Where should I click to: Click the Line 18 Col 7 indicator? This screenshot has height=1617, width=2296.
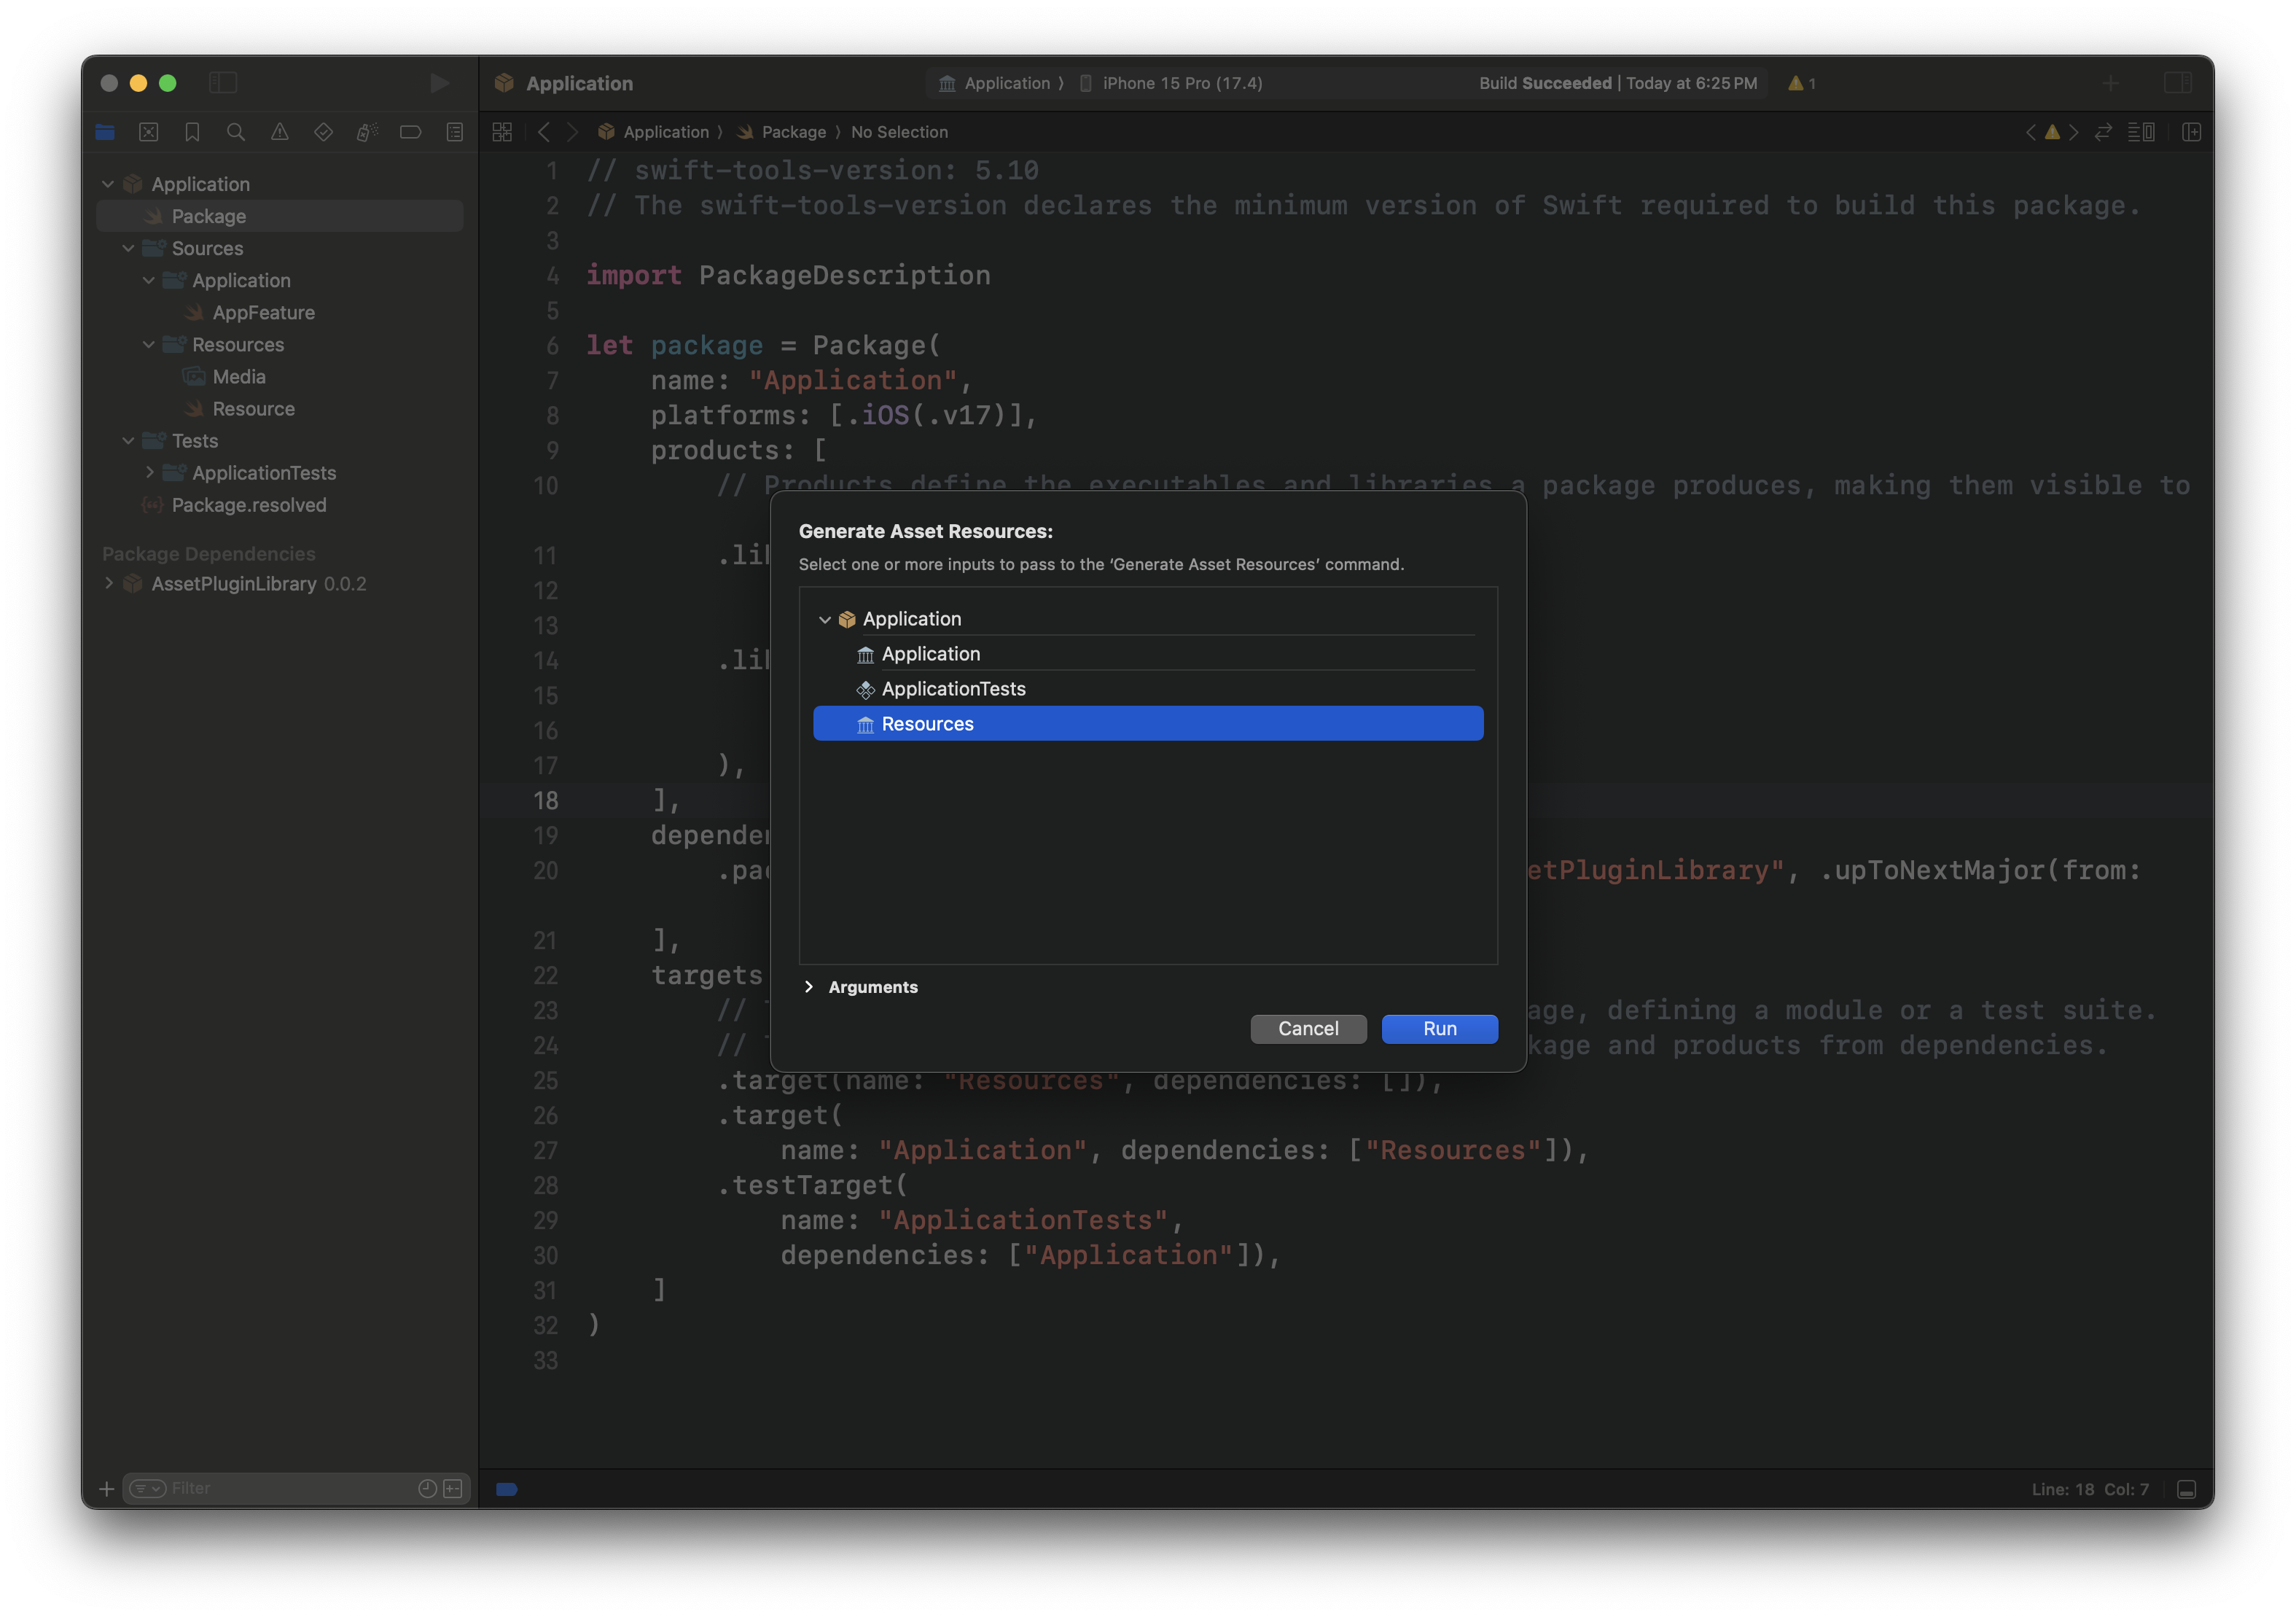click(x=2090, y=1489)
